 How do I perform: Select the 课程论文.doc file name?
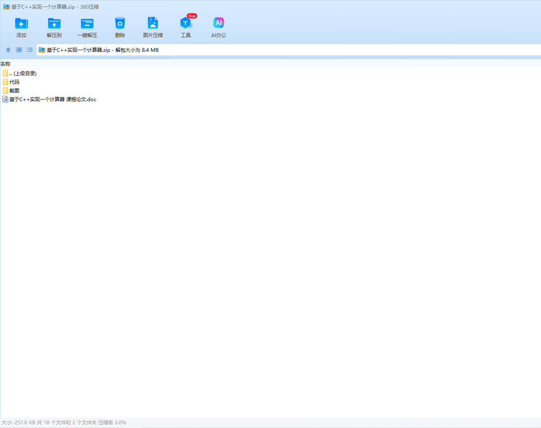pos(53,99)
